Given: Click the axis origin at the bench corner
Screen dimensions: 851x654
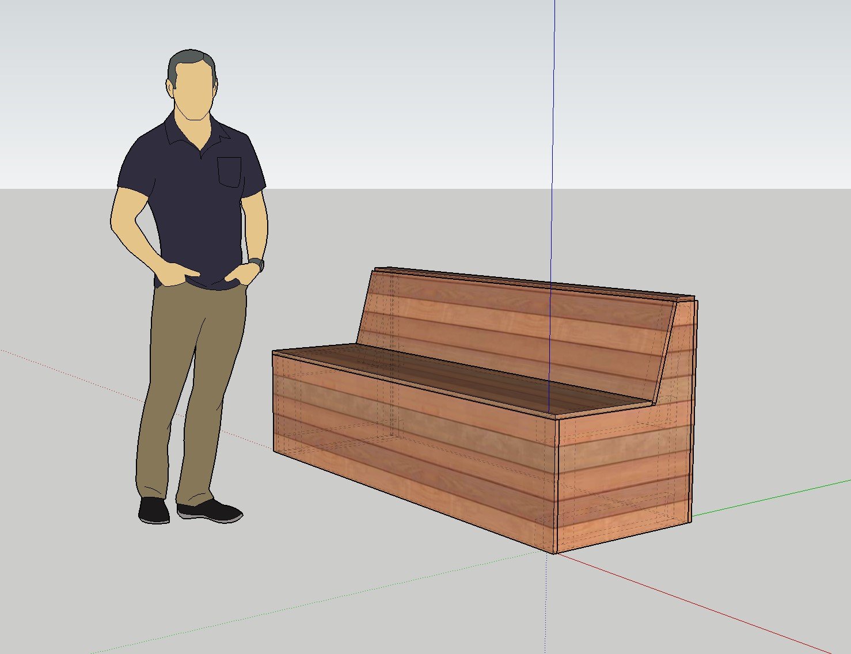Looking at the screenshot, I should (554, 554).
